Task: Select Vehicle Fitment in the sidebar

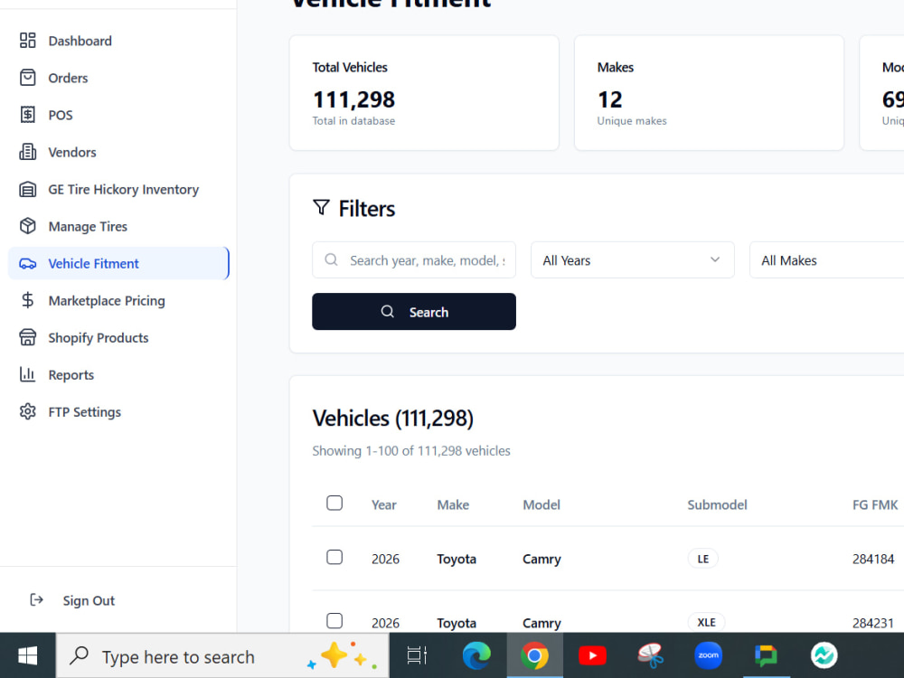Action: coord(118,263)
